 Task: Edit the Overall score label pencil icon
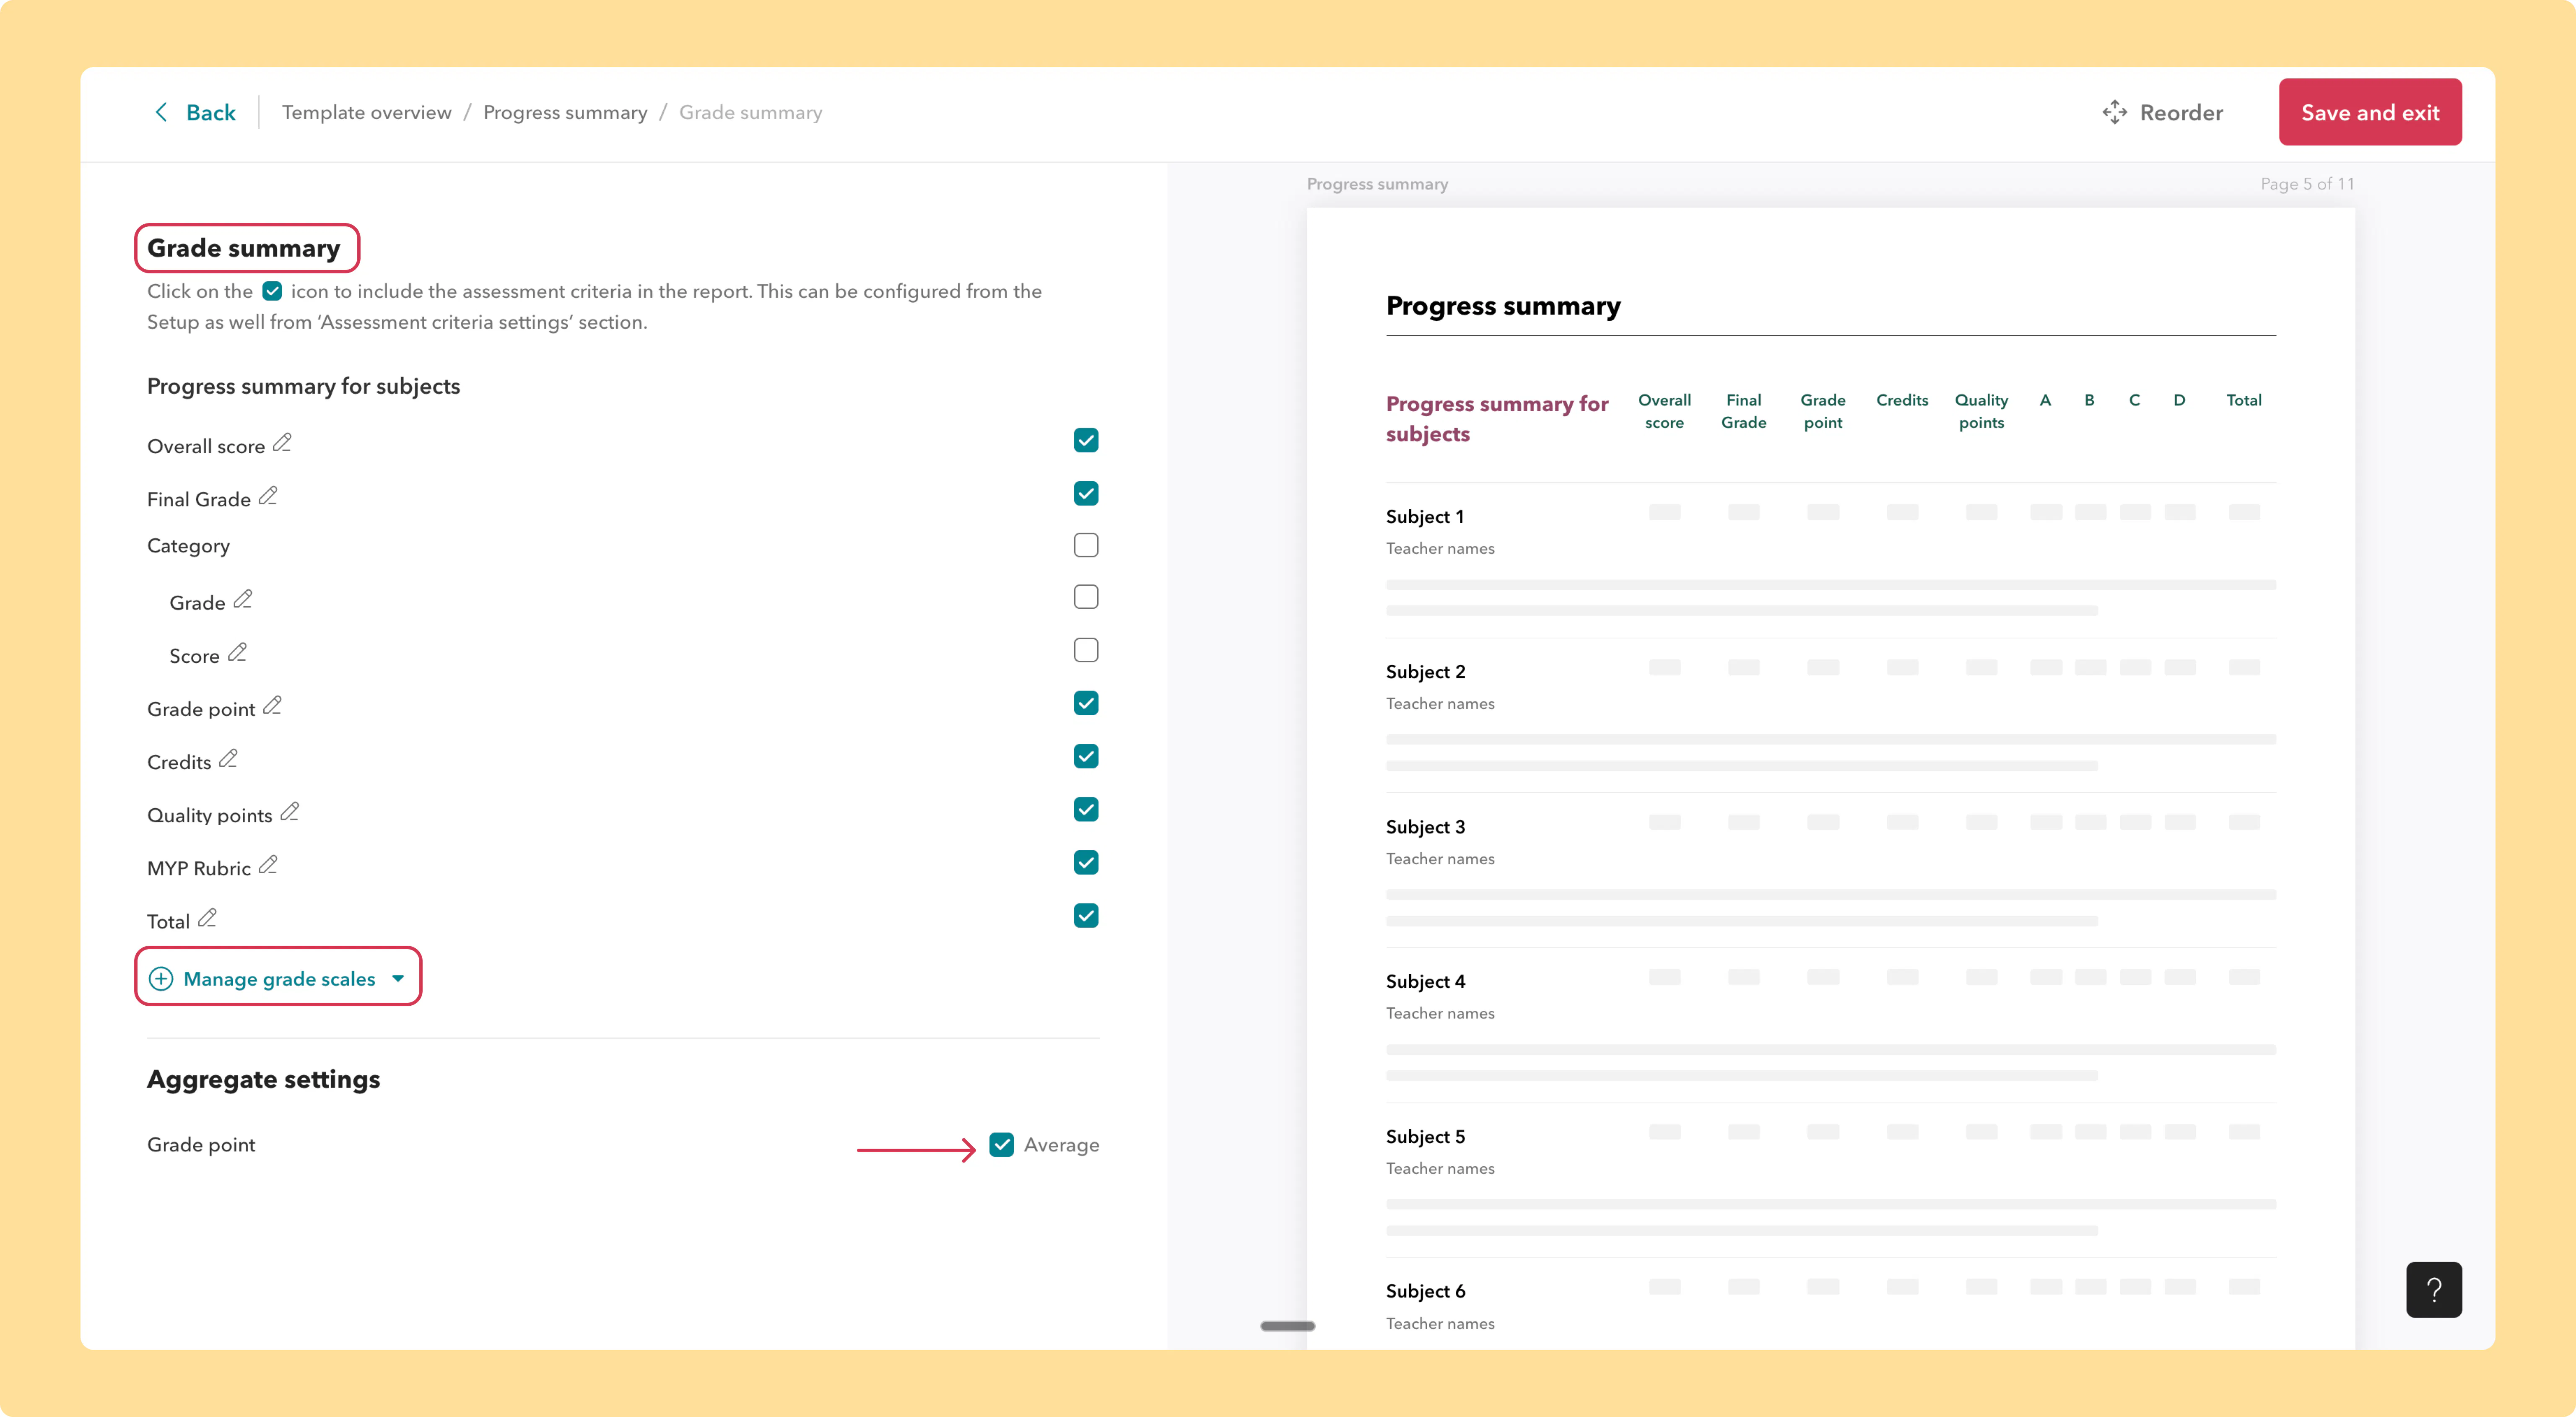282,443
